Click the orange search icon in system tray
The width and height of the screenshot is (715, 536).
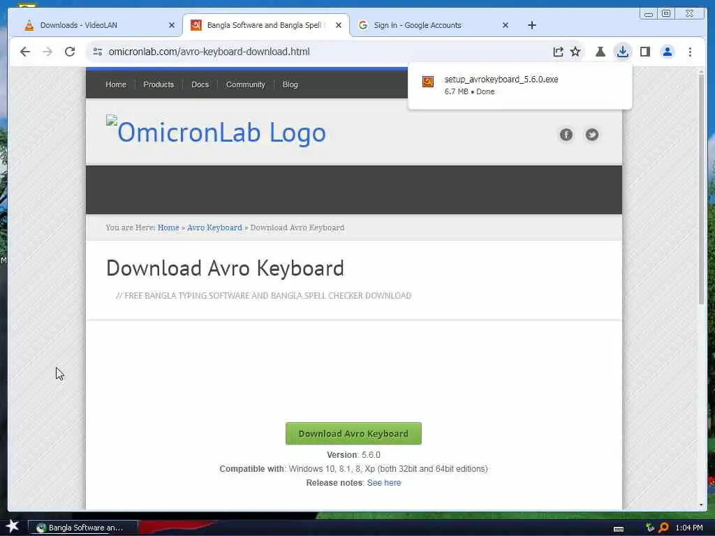click(x=664, y=528)
